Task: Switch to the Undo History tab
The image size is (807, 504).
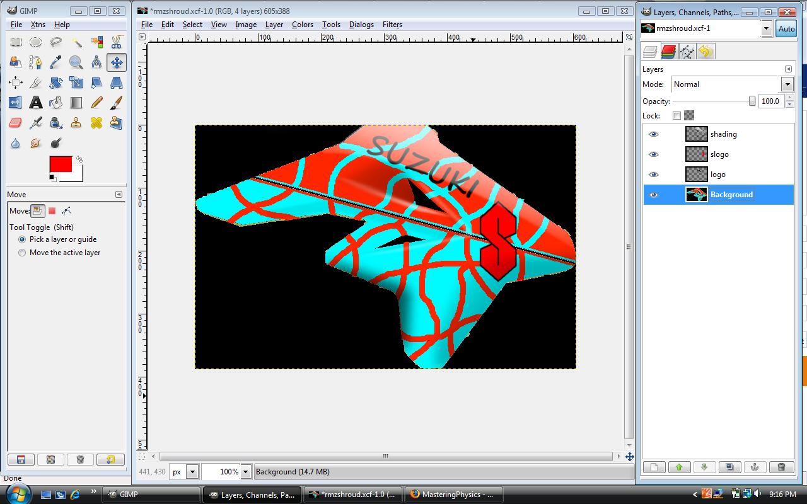Action: pyautogui.click(x=705, y=52)
